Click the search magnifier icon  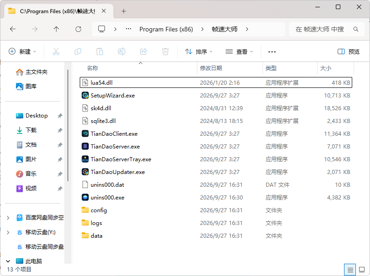(x=356, y=29)
